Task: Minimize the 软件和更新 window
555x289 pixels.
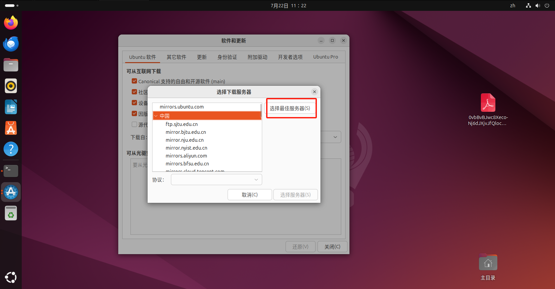Action: click(x=321, y=40)
